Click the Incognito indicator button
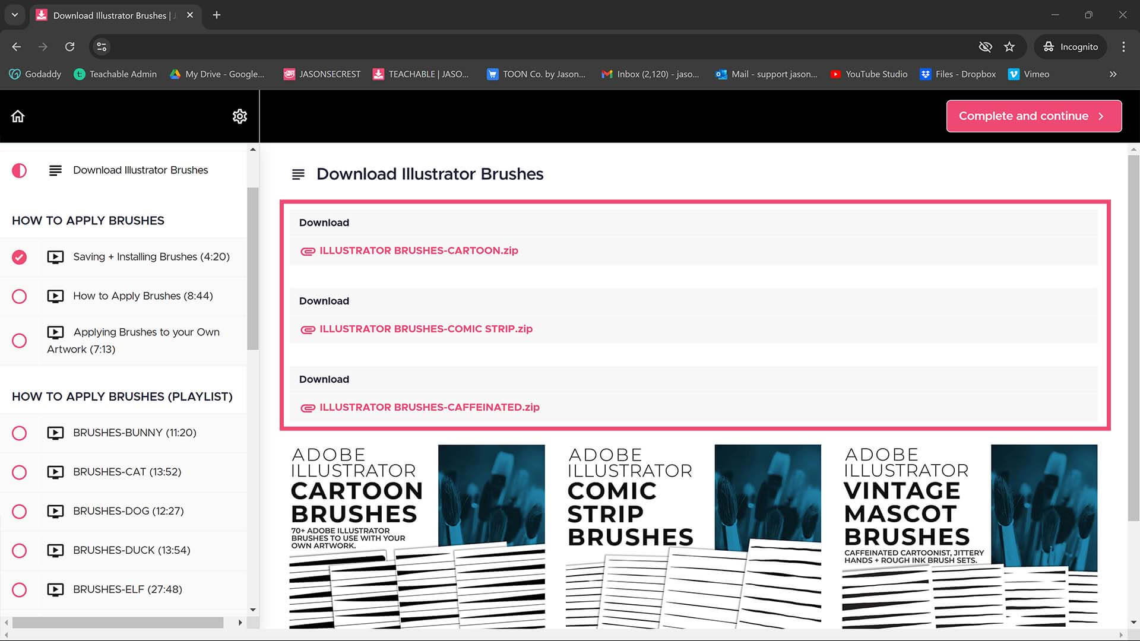Viewport: 1140px width, 641px height. pos(1071,47)
